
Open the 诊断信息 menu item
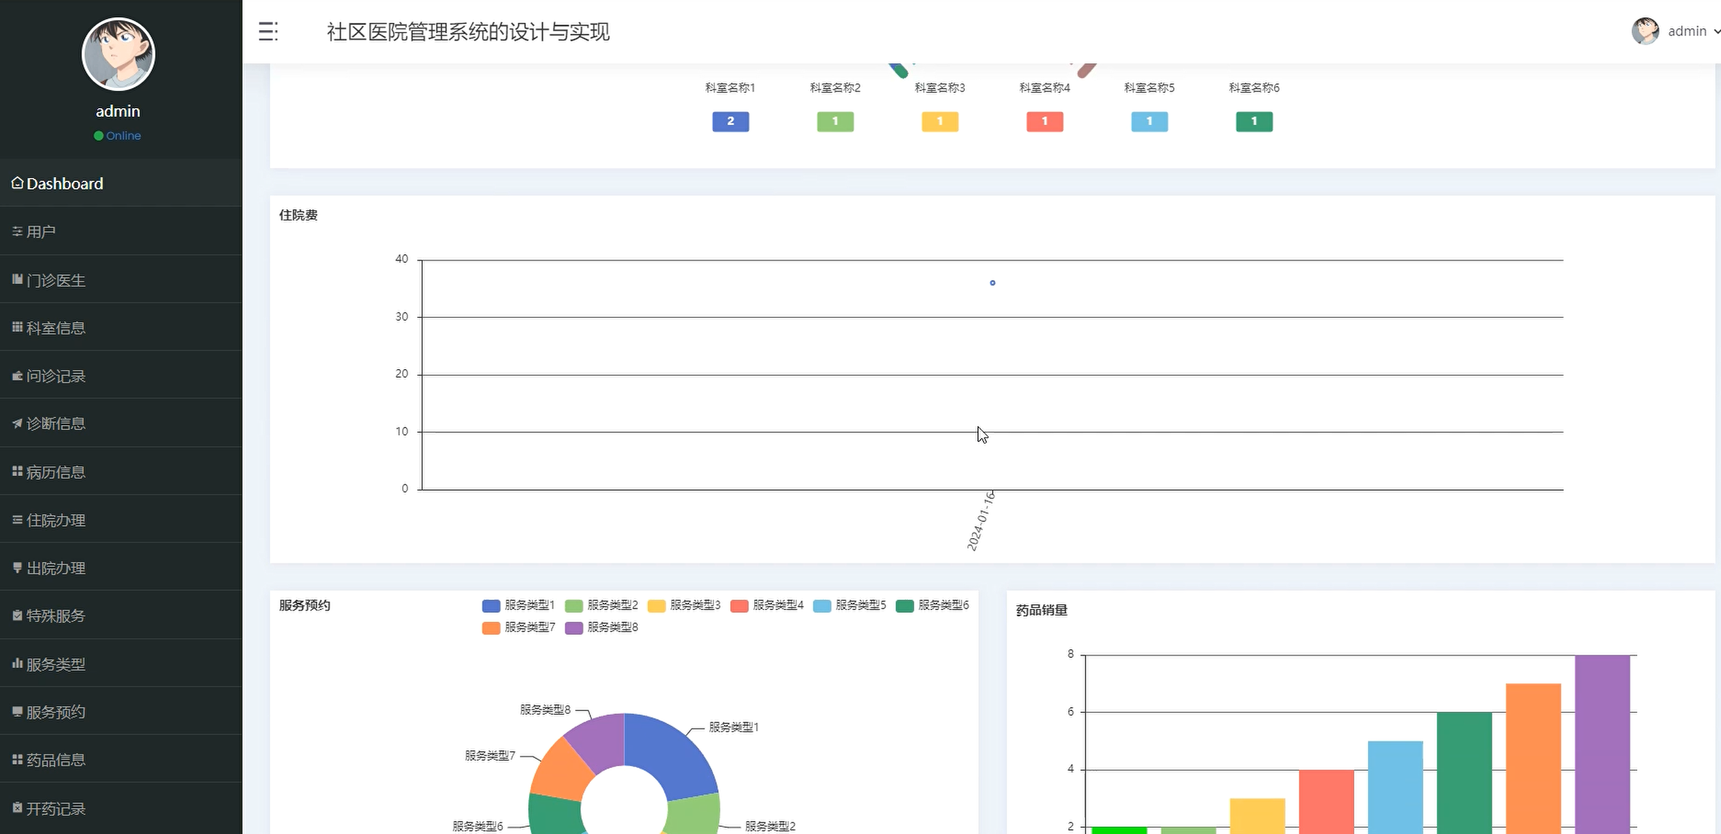pyautogui.click(x=121, y=424)
